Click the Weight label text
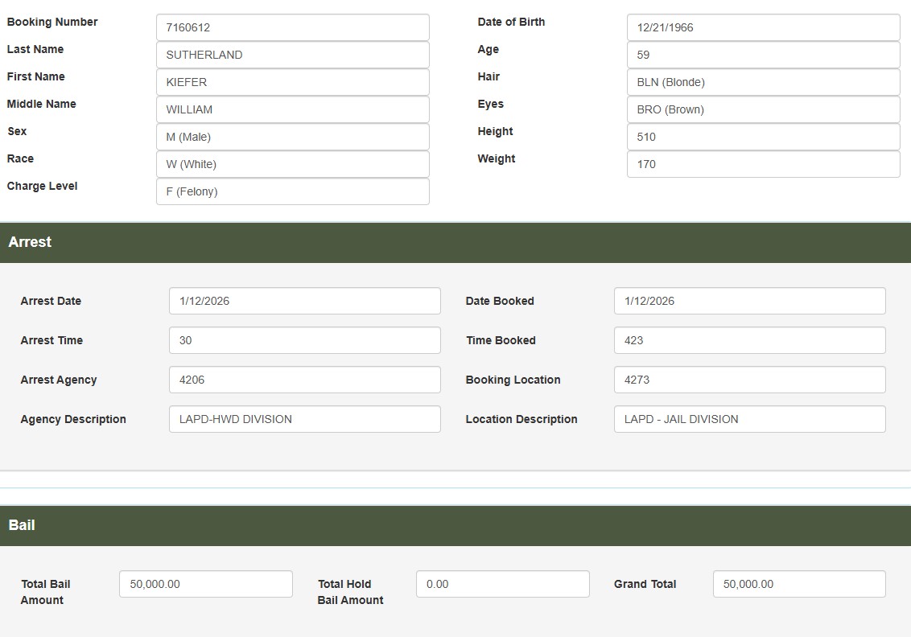 [497, 158]
